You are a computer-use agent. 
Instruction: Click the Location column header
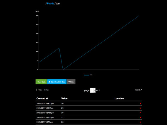click(x=119, y=98)
